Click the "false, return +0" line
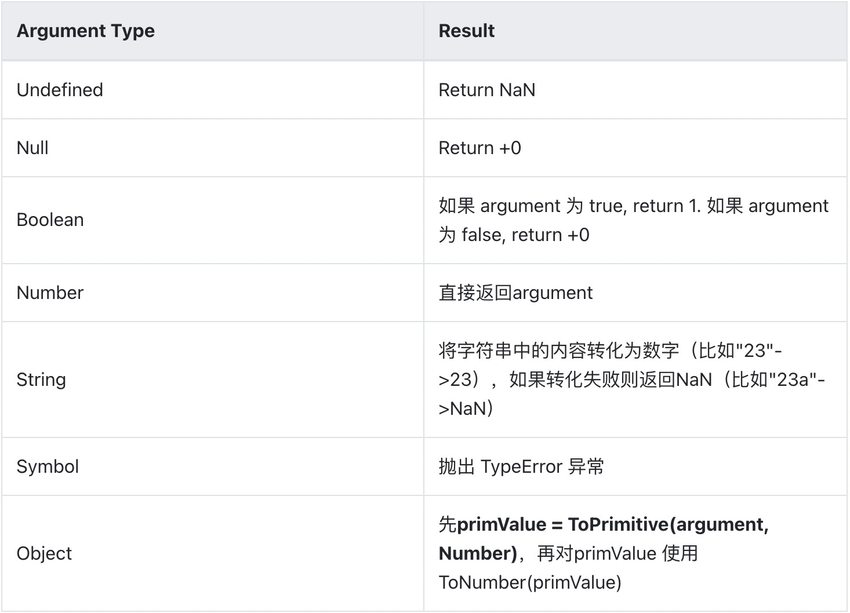 525,235
